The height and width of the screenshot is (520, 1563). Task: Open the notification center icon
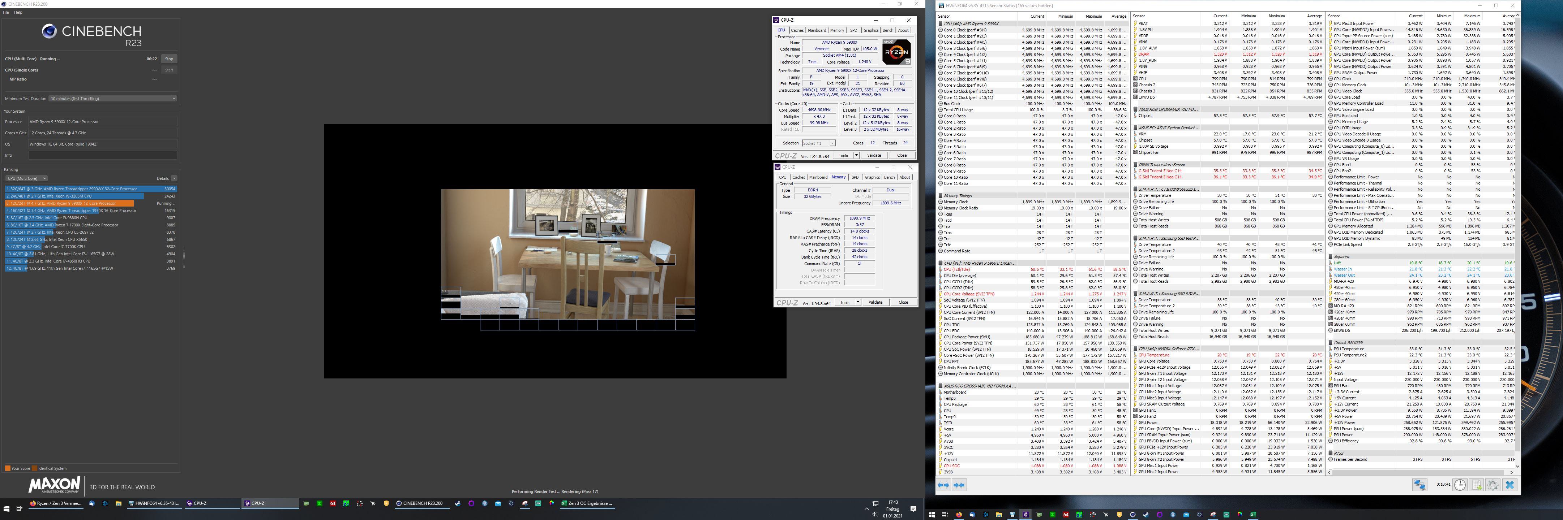click(913, 508)
